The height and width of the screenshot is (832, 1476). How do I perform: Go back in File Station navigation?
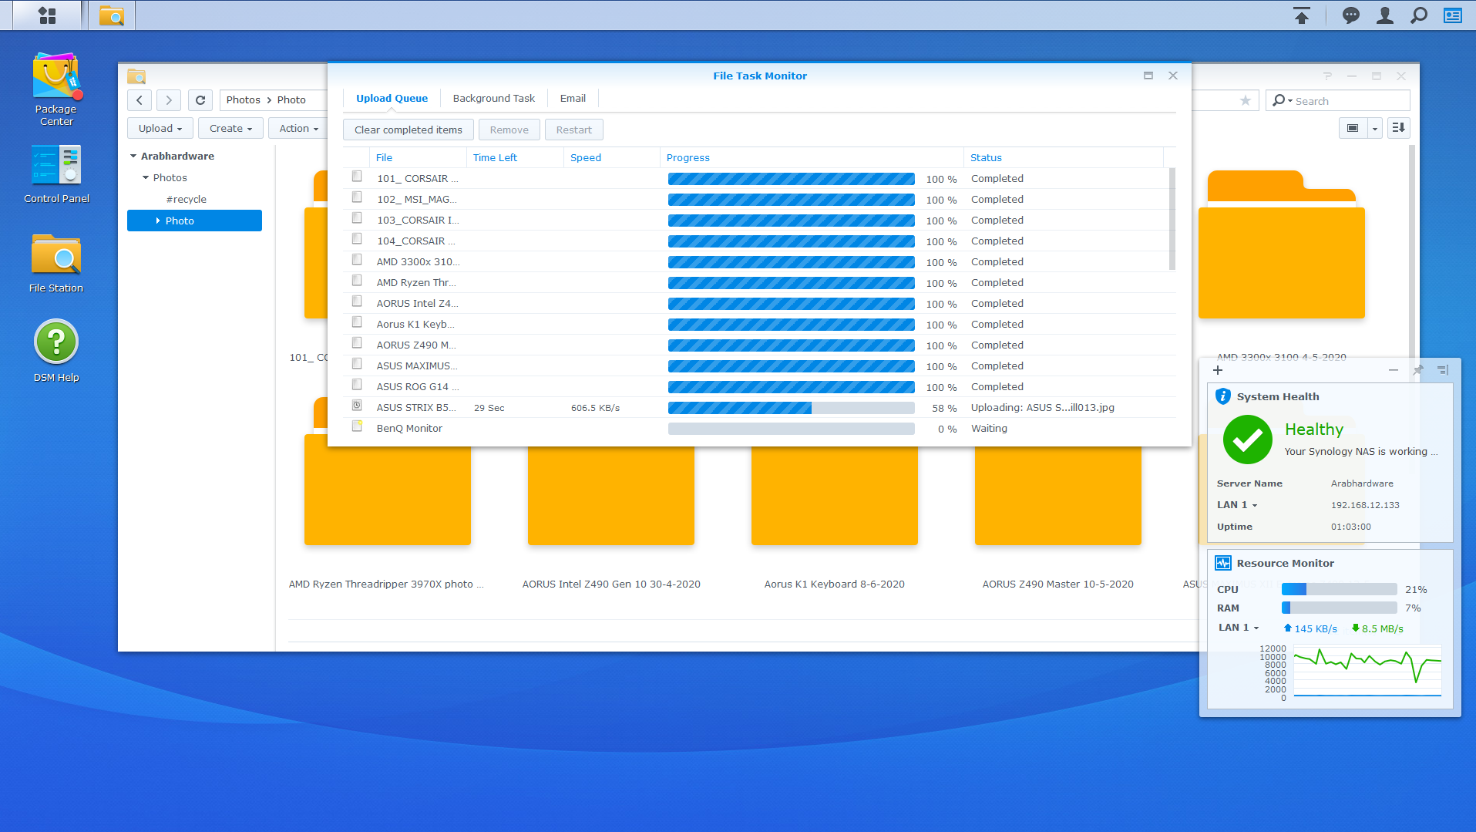[140, 100]
